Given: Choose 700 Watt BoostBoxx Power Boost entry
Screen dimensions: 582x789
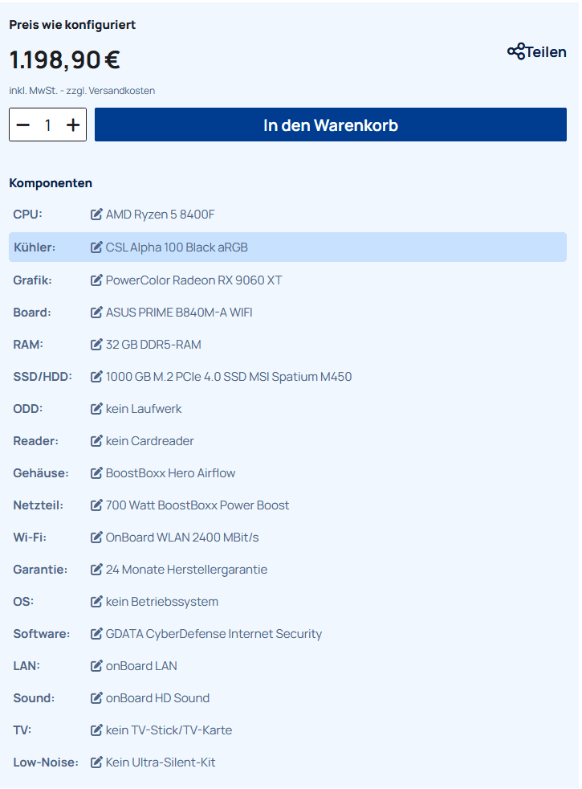Looking at the screenshot, I should [197, 505].
